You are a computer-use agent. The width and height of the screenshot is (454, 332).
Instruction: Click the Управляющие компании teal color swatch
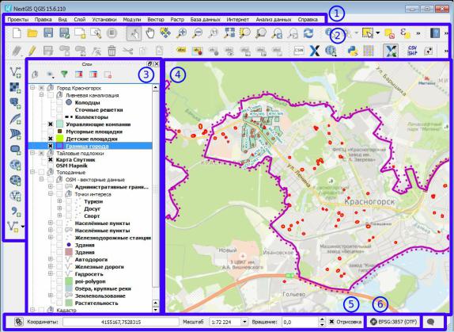pyautogui.click(x=59, y=124)
